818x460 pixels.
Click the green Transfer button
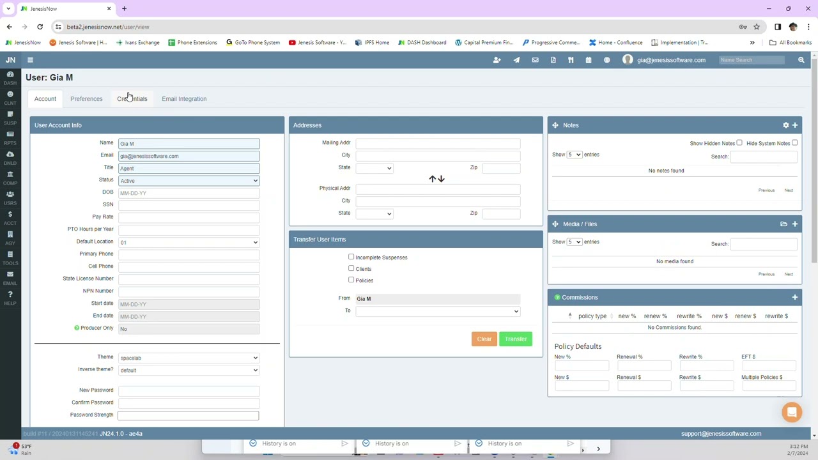pyautogui.click(x=516, y=339)
